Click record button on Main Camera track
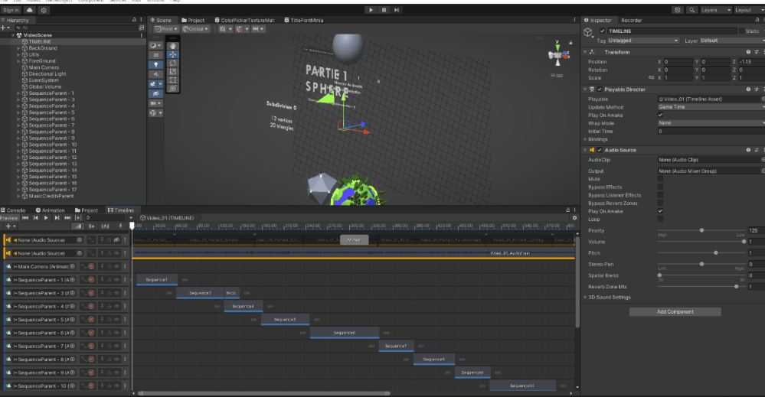765x397 pixels. (x=91, y=266)
